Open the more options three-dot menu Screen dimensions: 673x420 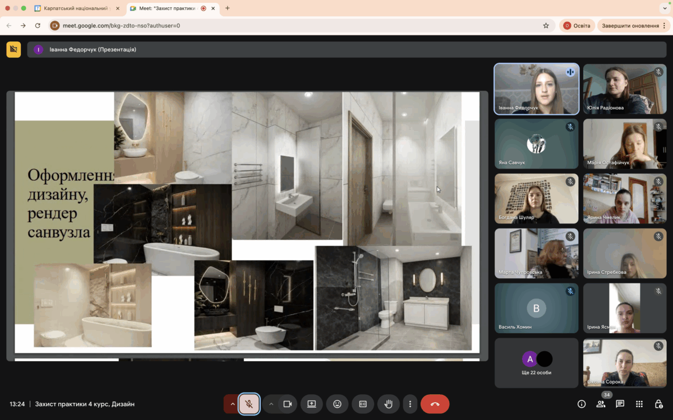[410, 404]
